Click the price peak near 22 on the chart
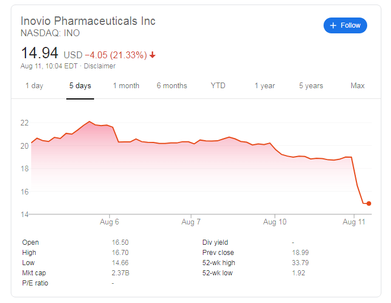 [x=90, y=122]
